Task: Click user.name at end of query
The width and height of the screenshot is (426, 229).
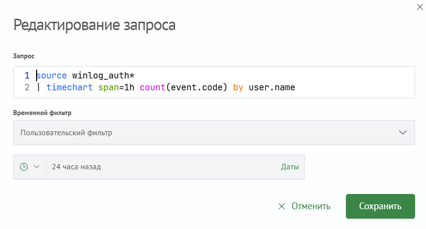Action: click(272, 87)
